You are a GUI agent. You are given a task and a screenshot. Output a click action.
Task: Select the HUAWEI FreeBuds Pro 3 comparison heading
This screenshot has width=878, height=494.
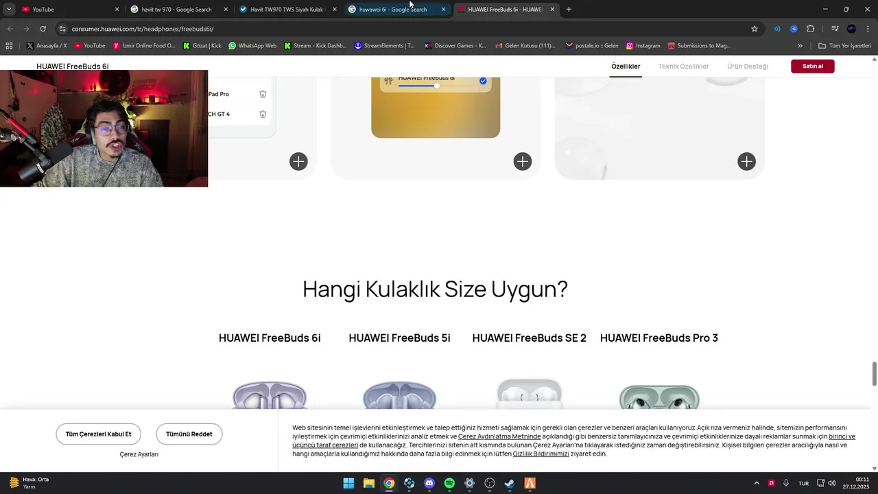(659, 338)
